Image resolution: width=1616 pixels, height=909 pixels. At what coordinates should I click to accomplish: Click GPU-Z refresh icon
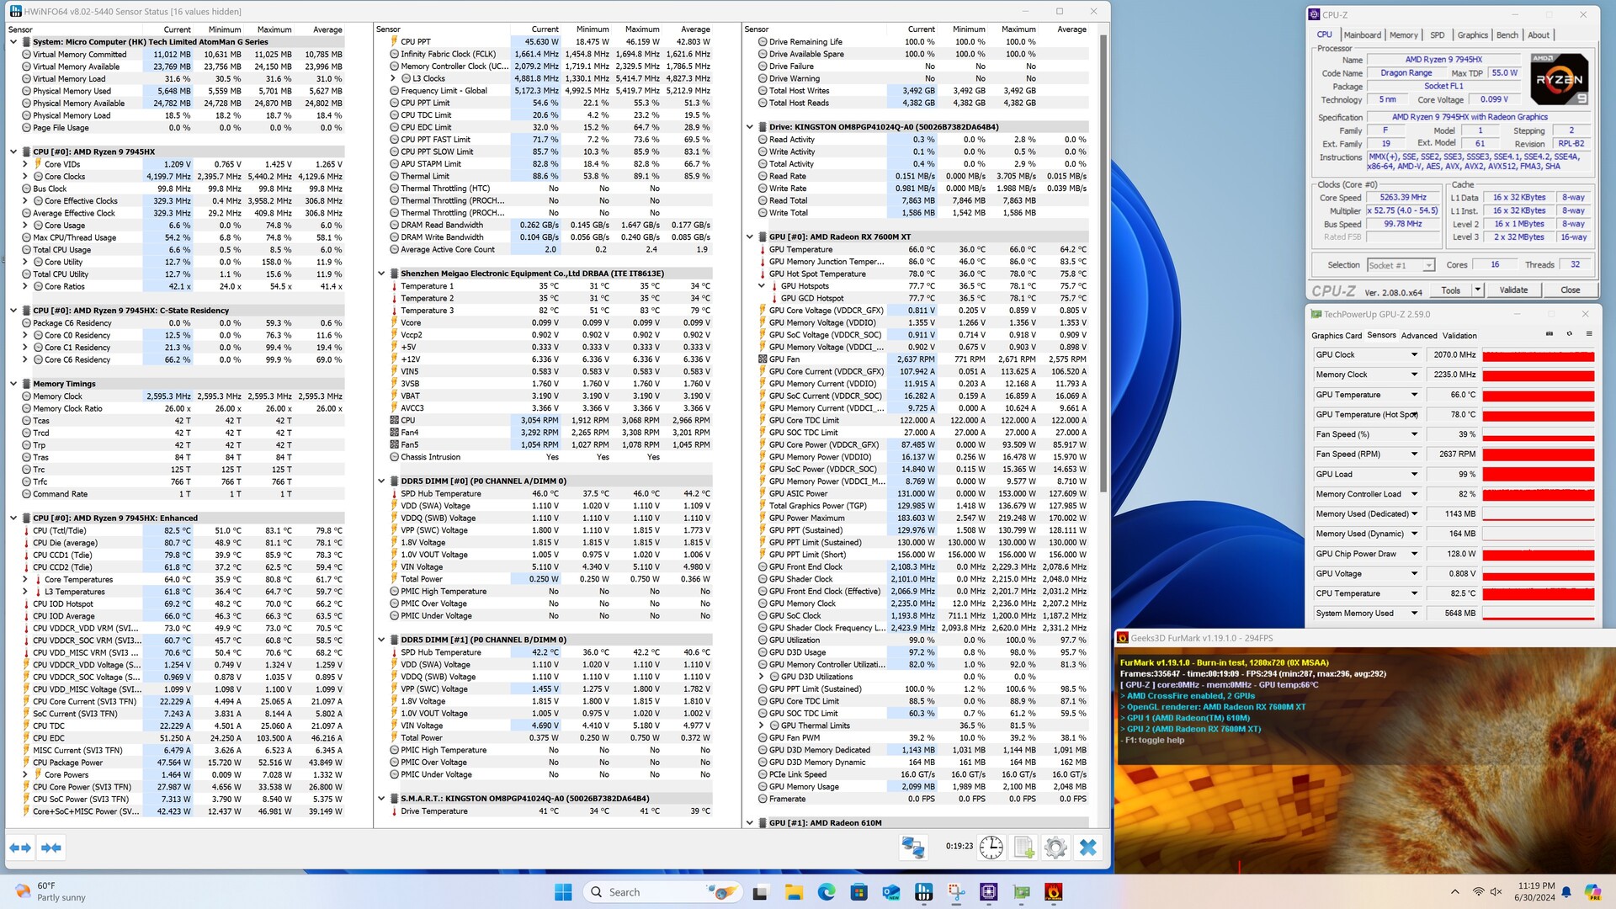(x=1569, y=334)
